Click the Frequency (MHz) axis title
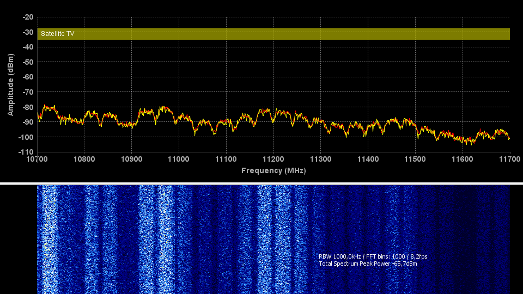 273,170
